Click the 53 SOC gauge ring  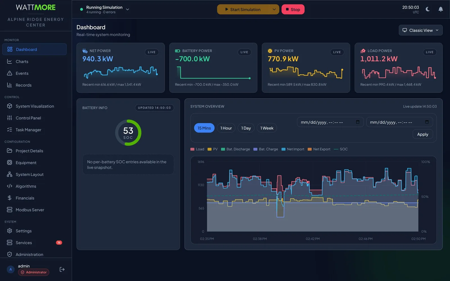pos(128,133)
